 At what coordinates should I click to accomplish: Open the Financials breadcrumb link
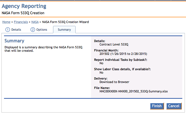[21, 22]
